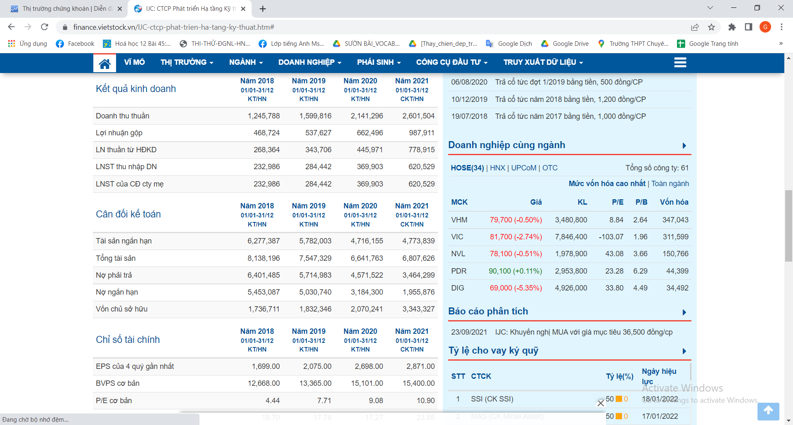Image resolution: width=793 pixels, height=425 pixels.
Task: Expand THỊ TRƯỜNG dropdown menu
Action: coord(187,62)
